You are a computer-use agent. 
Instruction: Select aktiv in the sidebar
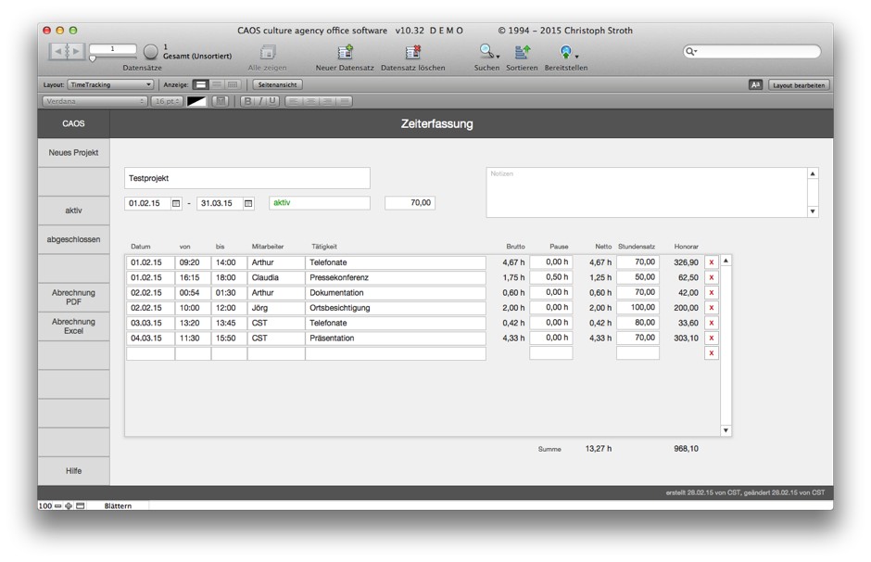(73, 211)
